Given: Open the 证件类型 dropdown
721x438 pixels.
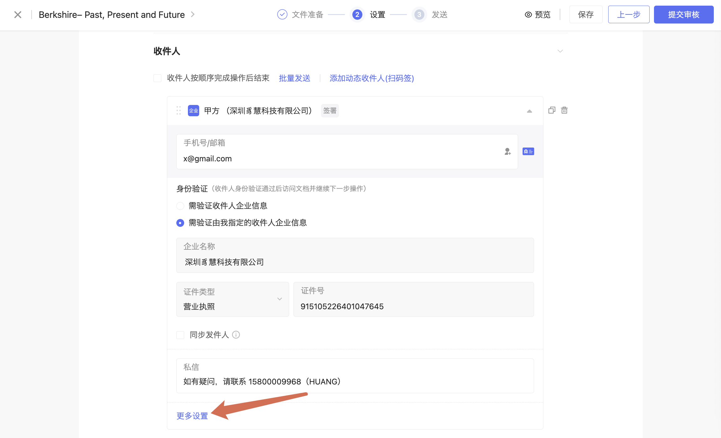Looking at the screenshot, I should (232, 299).
